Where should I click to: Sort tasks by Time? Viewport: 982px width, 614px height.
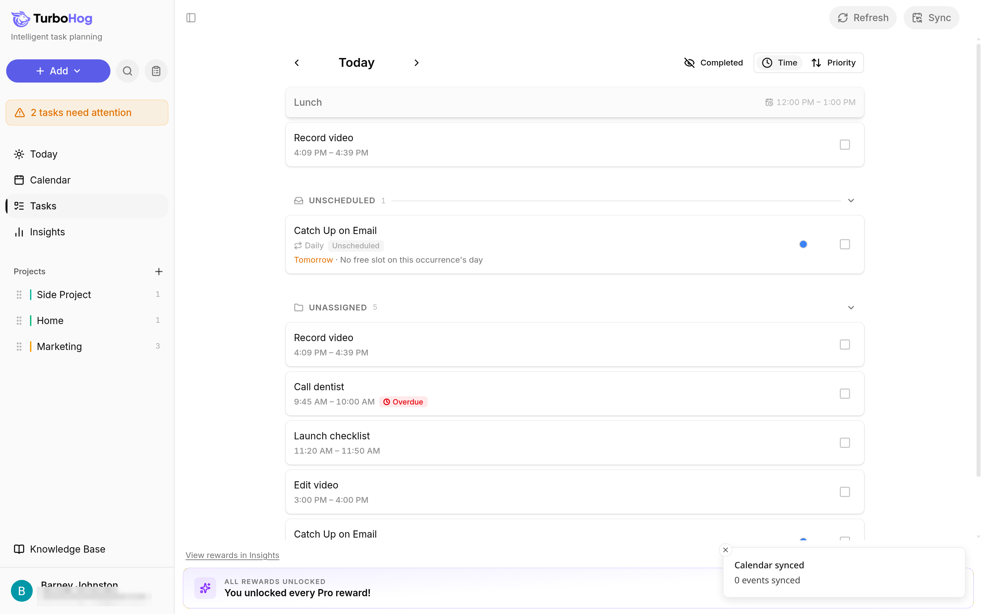click(779, 62)
